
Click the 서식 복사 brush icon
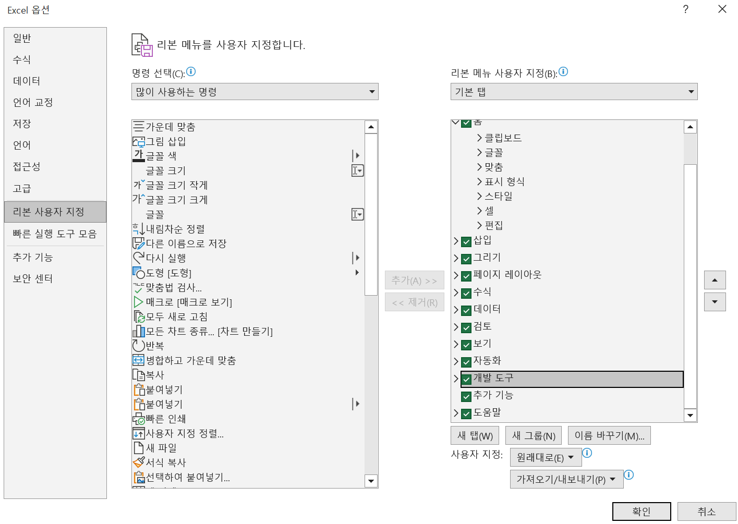pyautogui.click(x=139, y=462)
